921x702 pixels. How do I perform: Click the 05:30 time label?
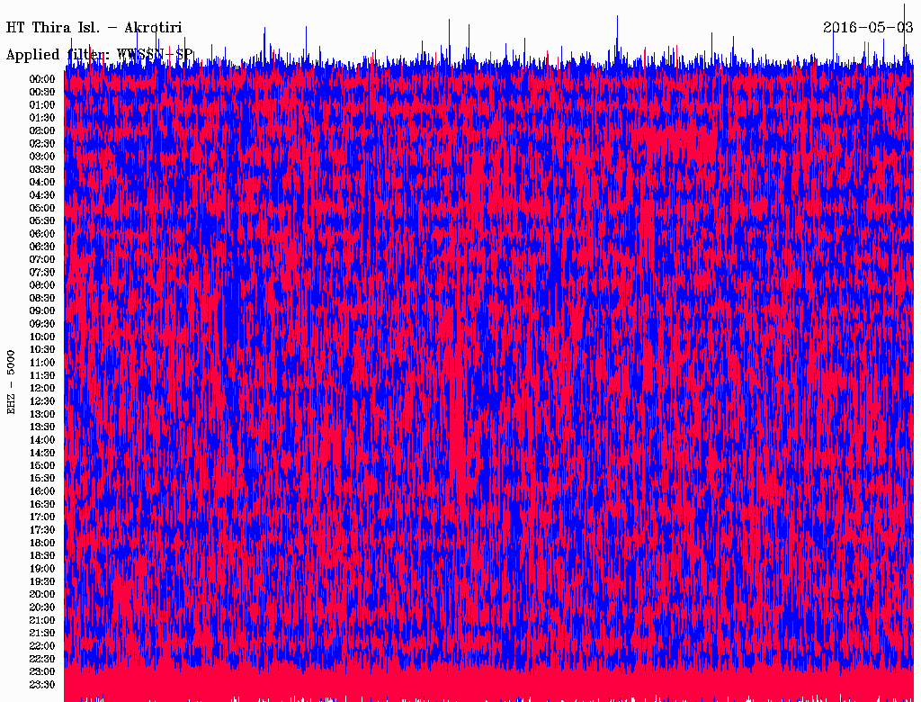42,221
